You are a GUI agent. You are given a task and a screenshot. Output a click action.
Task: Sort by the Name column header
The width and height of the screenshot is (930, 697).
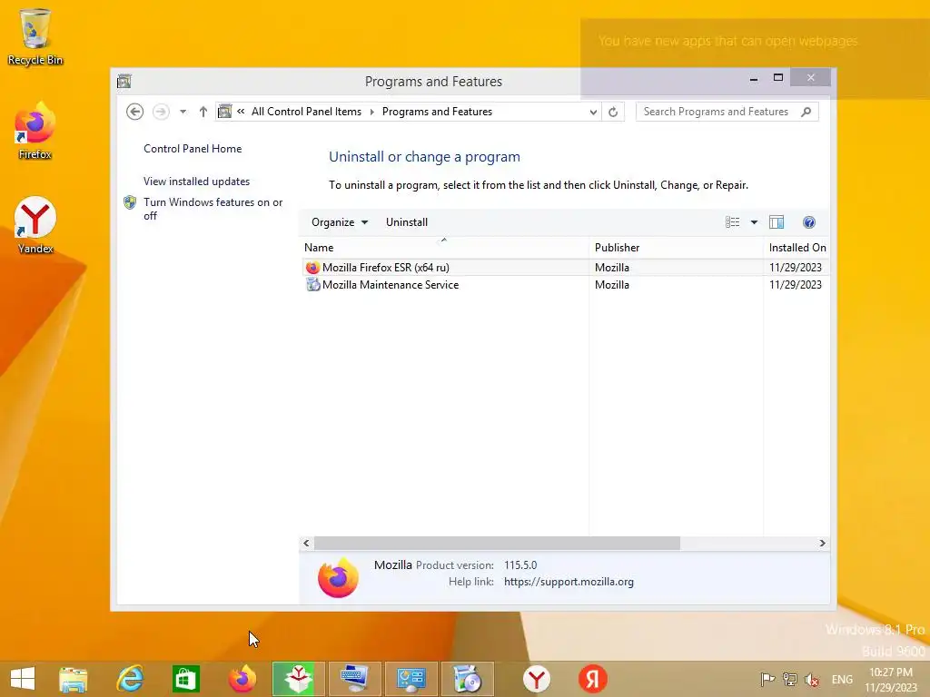pos(443,247)
